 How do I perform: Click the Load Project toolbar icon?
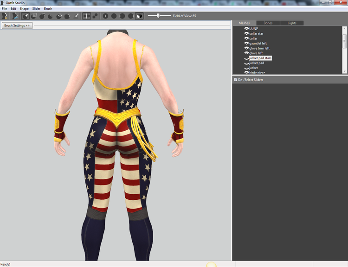pyautogui.click(x=15, y=16)
